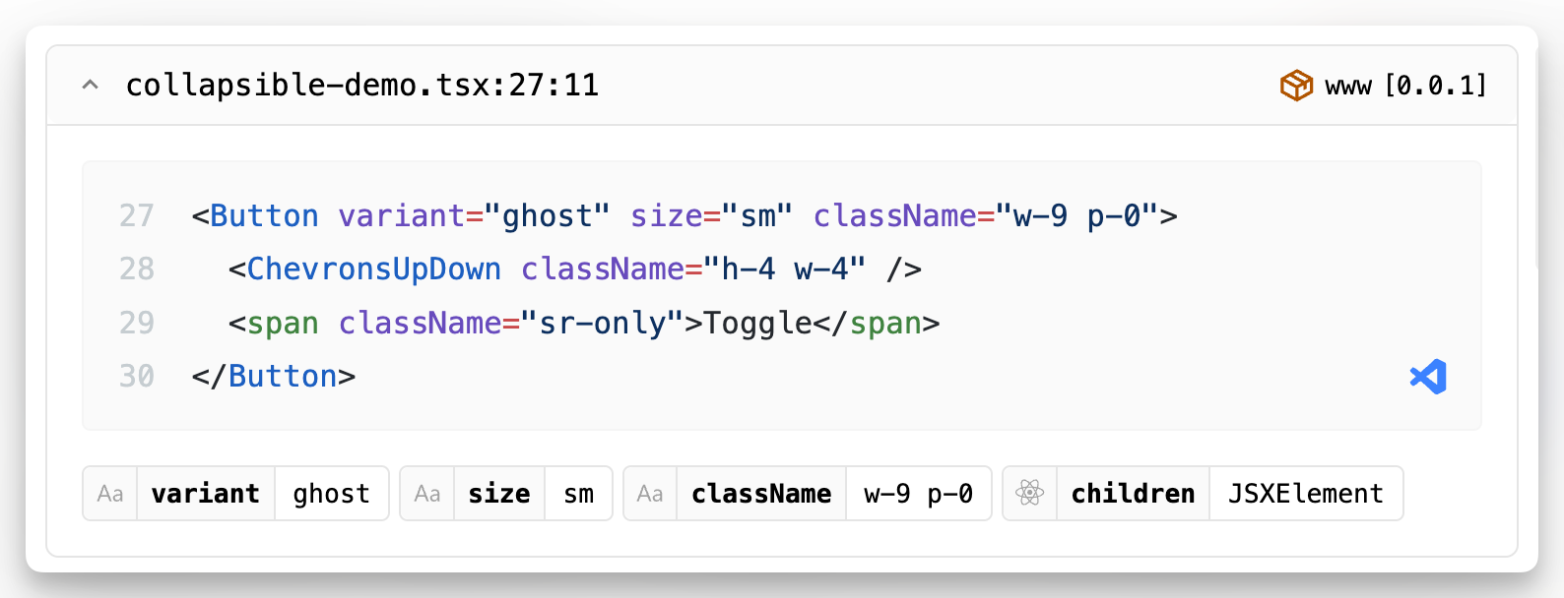Viewport: 1564px width, 598px height.
Task: Click the sm prop value
Action: tap(579, 494)
